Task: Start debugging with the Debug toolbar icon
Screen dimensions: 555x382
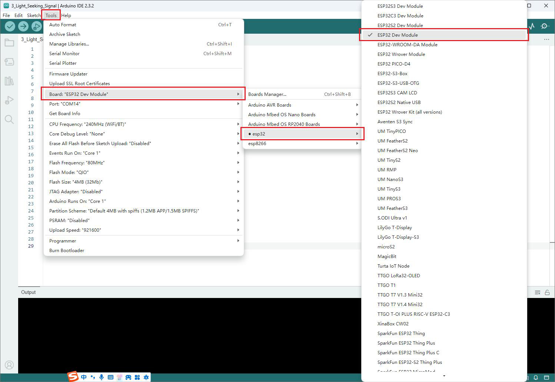Action: [36, 26]
